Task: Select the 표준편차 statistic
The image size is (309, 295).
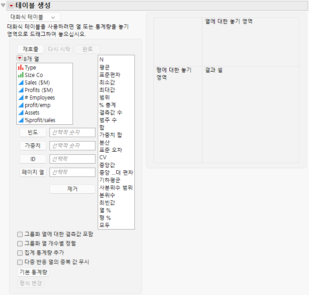Action: click(116, 75)
